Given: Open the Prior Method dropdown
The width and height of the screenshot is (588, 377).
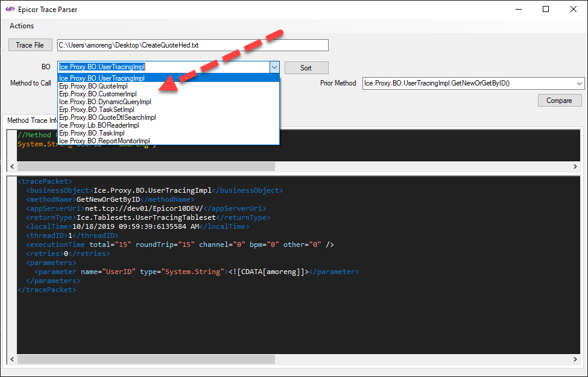Looking at the screenshot, I should [x=580, y=84].
